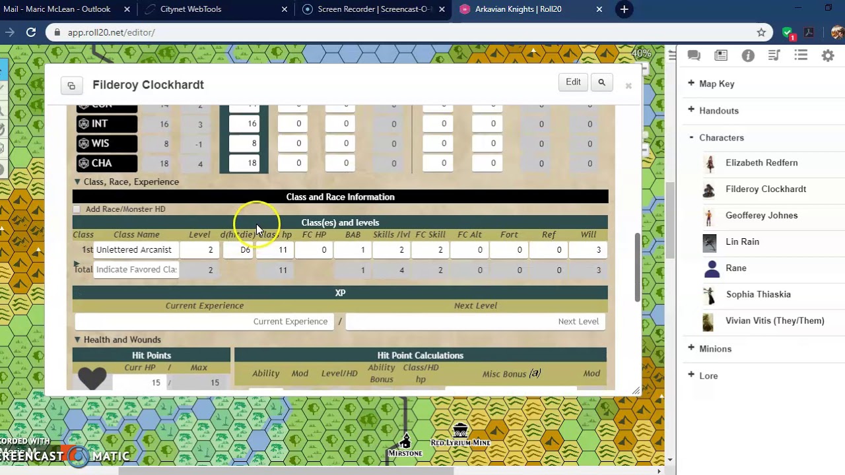This screenshot has width=845, height=475.
Task: Open the Journal info tab icon
Action: 748,56
